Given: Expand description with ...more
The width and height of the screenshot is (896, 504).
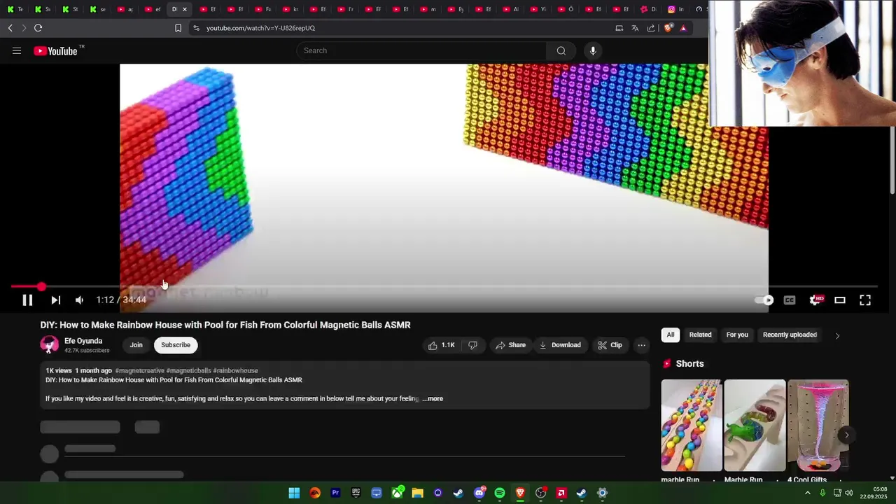Looking at the screenshot, I should pyautogui.click(x=433, y=399).
